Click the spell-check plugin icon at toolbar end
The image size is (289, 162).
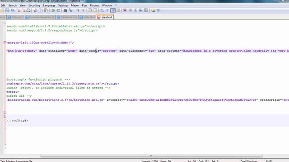pyautogui.click(x=158, y=10)
